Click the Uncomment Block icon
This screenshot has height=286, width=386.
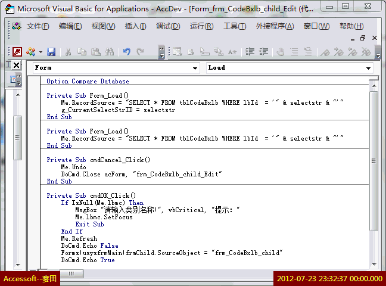coord(308,52)
